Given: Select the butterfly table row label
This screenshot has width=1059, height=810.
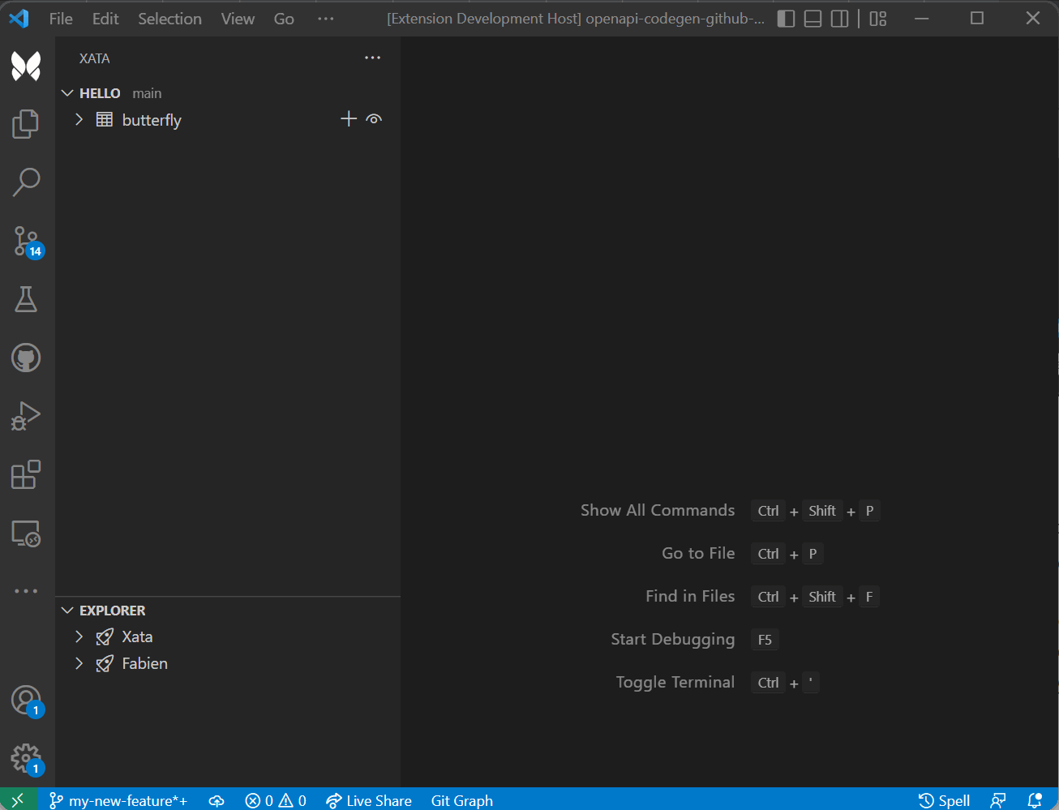Looking at the screenshot, I should coord(152,120).
